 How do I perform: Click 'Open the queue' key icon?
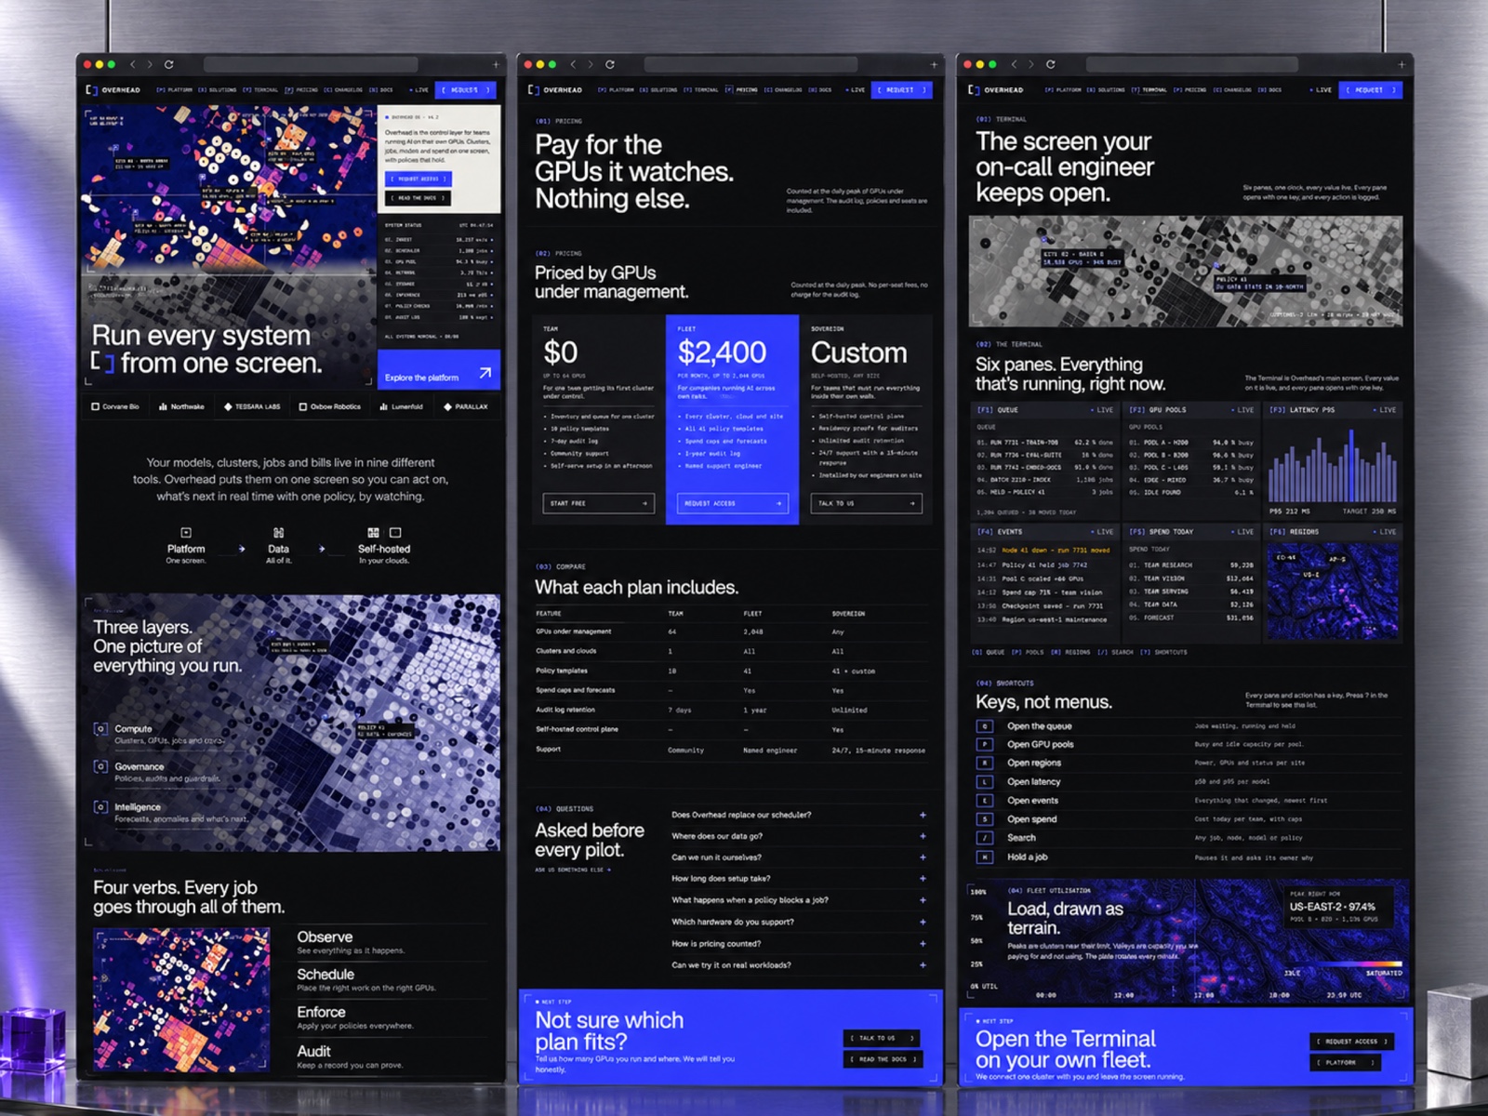(985, 726)
